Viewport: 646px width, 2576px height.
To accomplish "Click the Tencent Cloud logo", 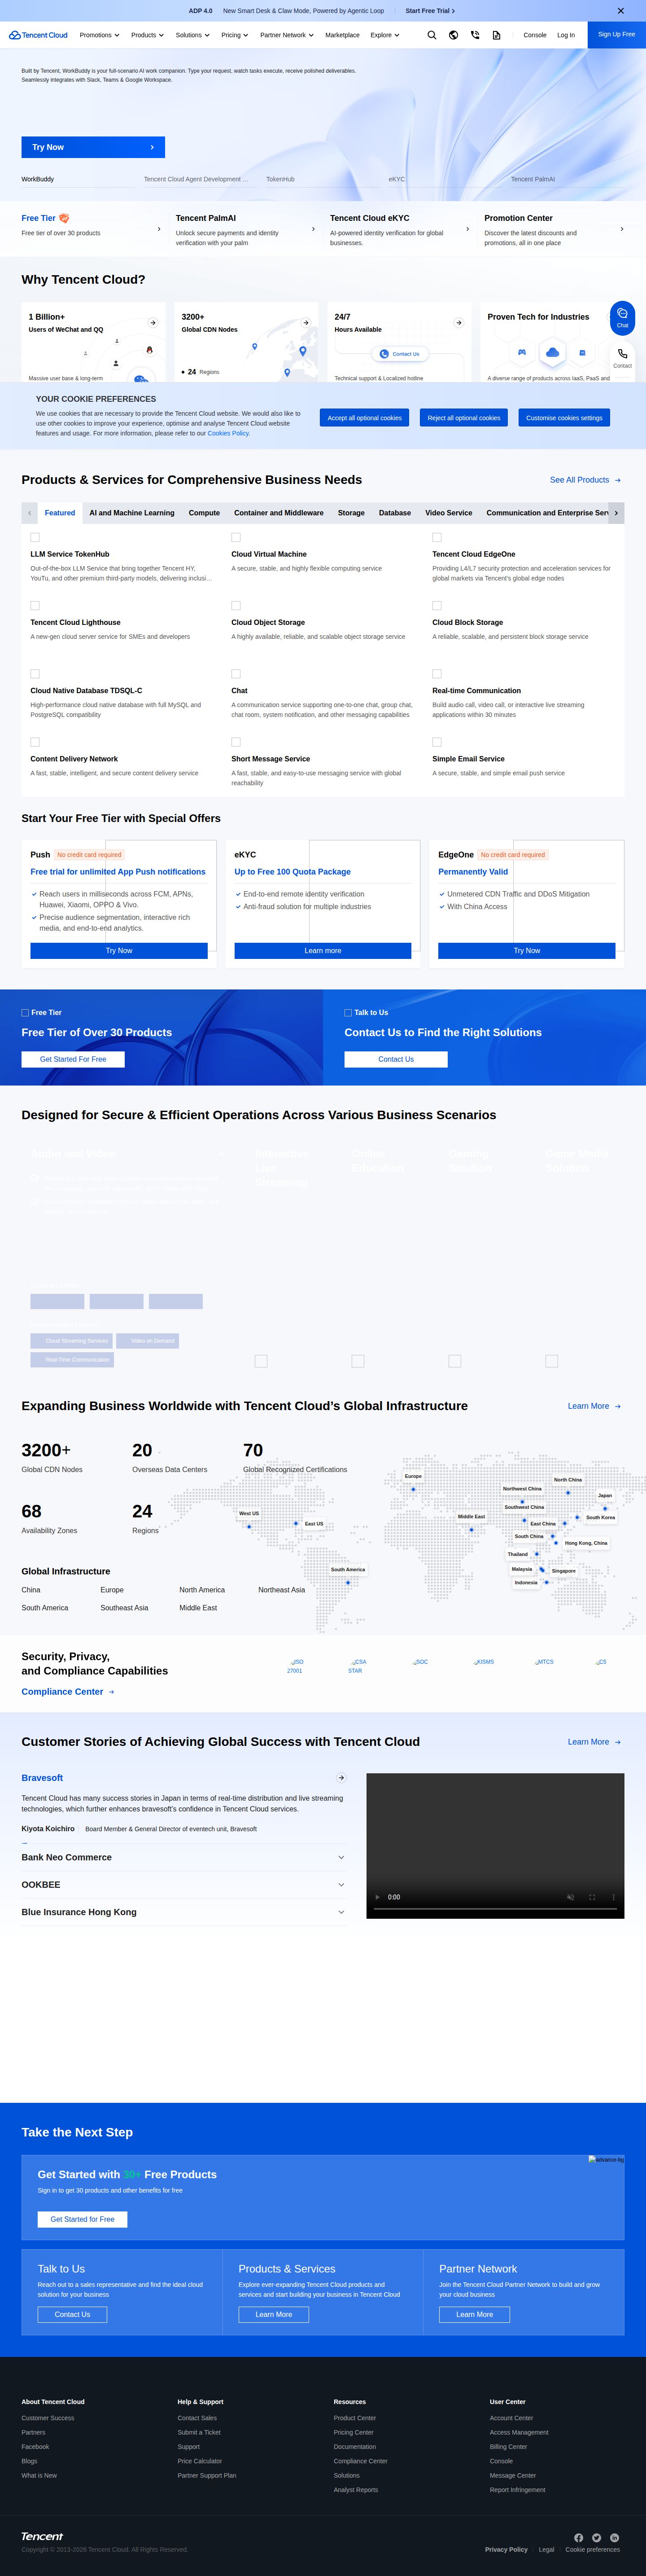I will pyautogui.click(x=38, y=35).
